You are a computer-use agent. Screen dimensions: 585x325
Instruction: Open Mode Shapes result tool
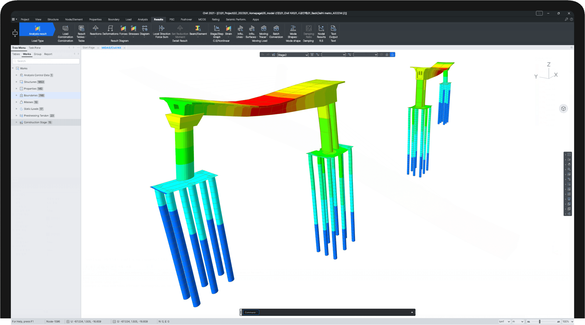pyautogui.click(x=292, y=32)
